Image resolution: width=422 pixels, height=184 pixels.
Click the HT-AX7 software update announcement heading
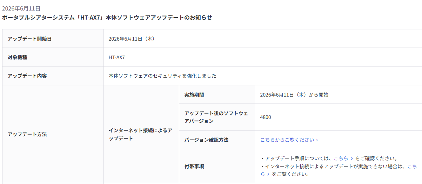pos(107,17)
